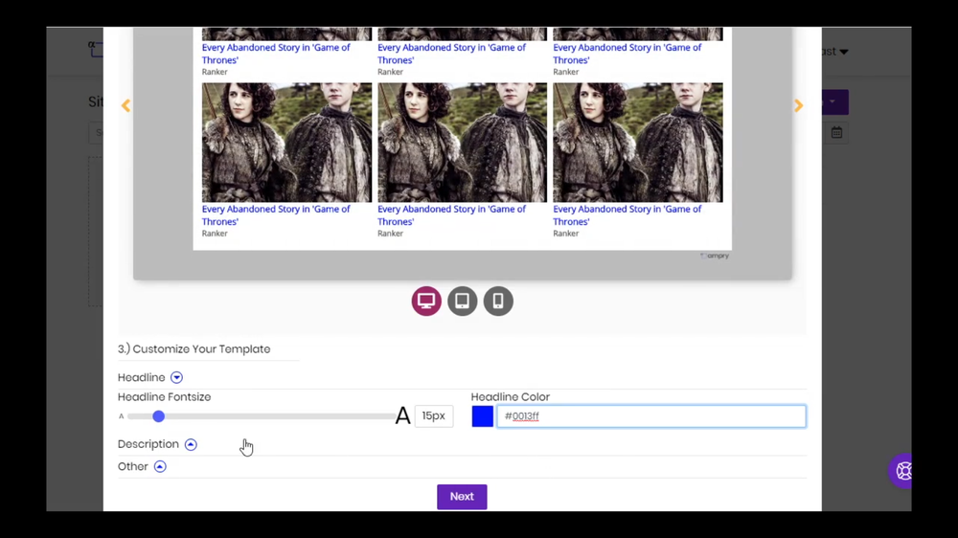
Task: Click the Description section label
Action: tap(148, 444)
